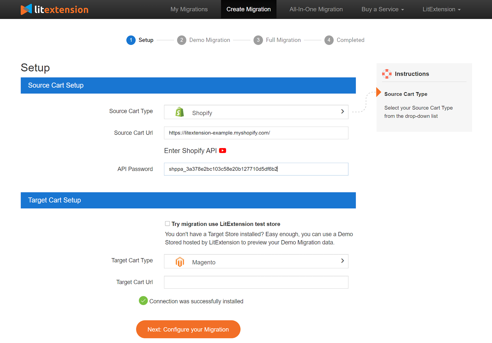Click the demo store description paragraph

coord(259,238)
